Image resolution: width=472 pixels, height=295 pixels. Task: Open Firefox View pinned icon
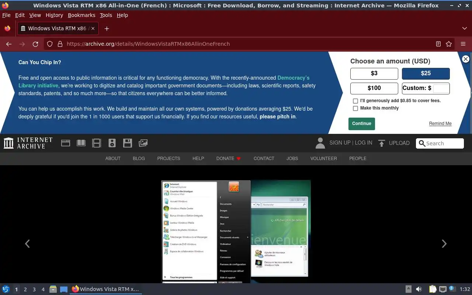pos(7,28)
